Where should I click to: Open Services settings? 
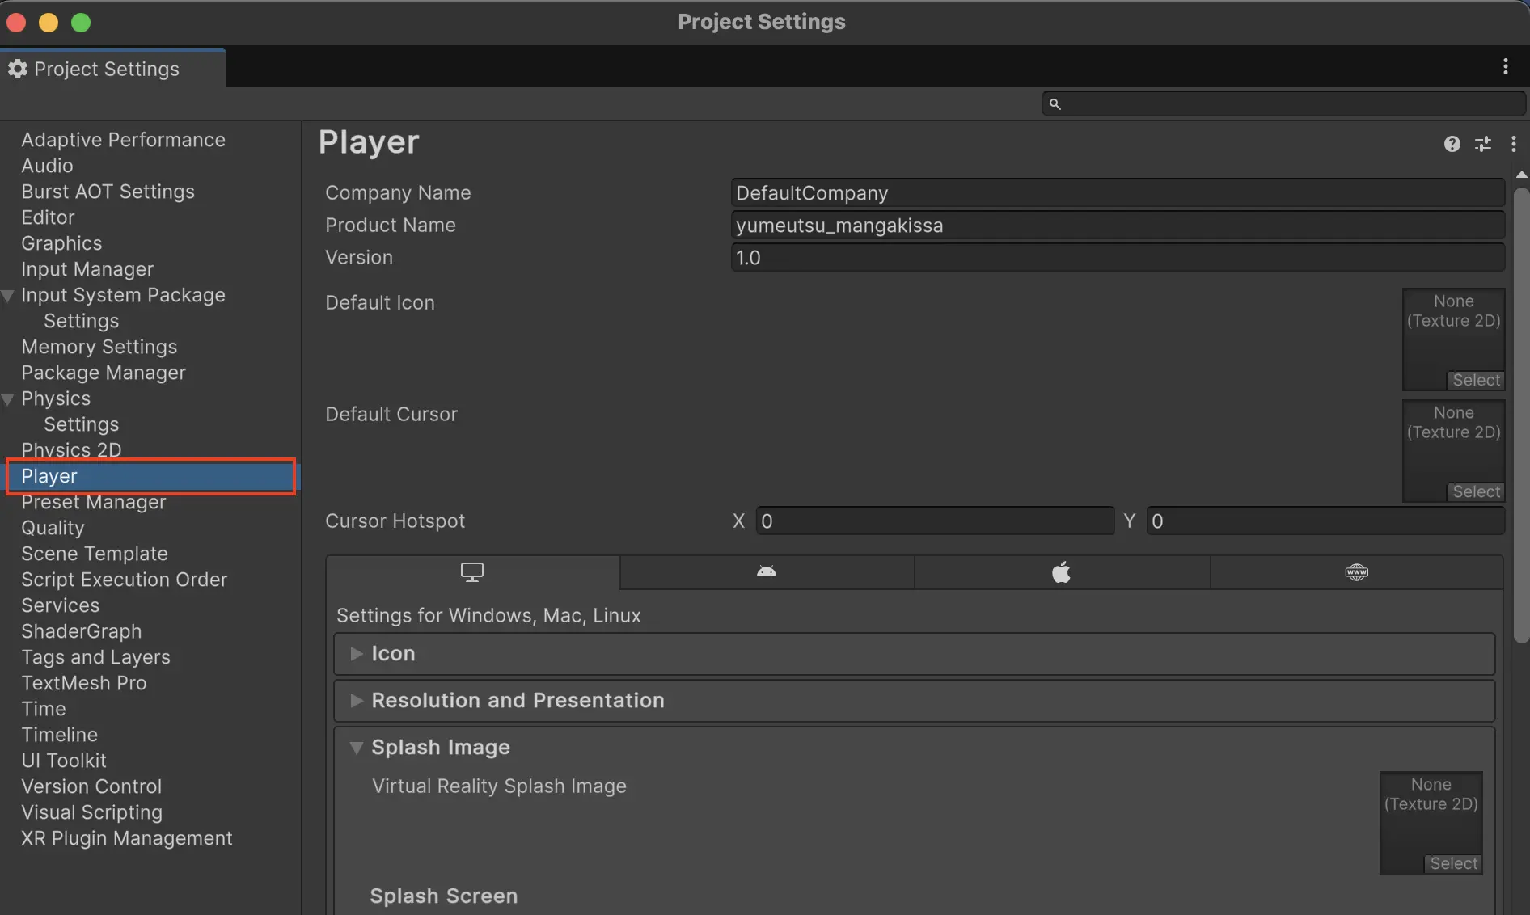[60, 605]
